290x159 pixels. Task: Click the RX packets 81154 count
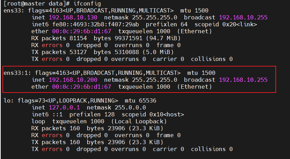59,38
